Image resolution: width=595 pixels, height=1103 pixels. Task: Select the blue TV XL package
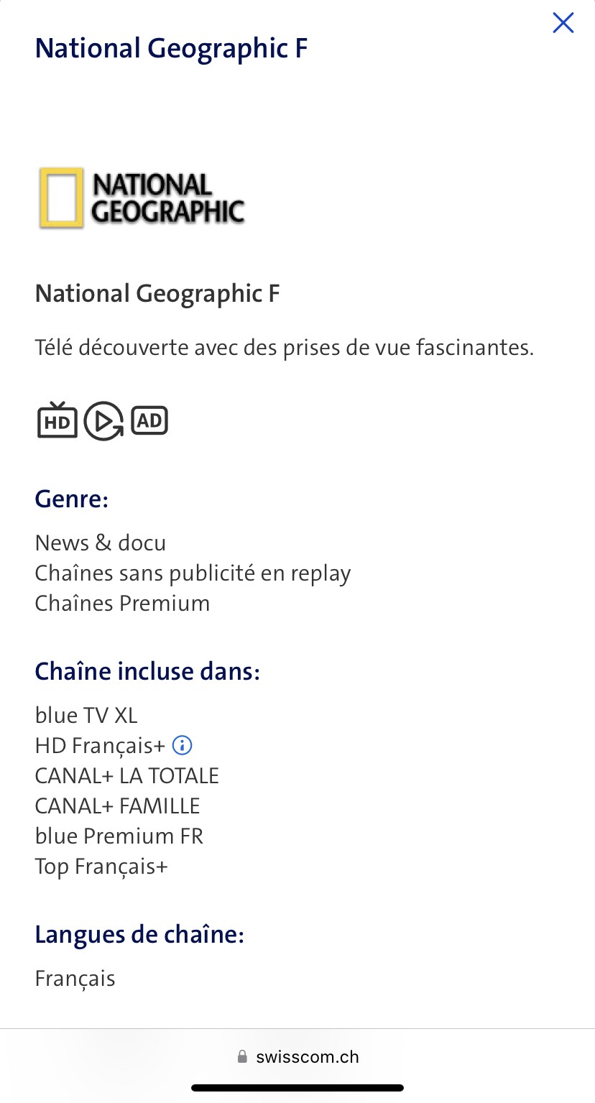(x=86, y=715)
